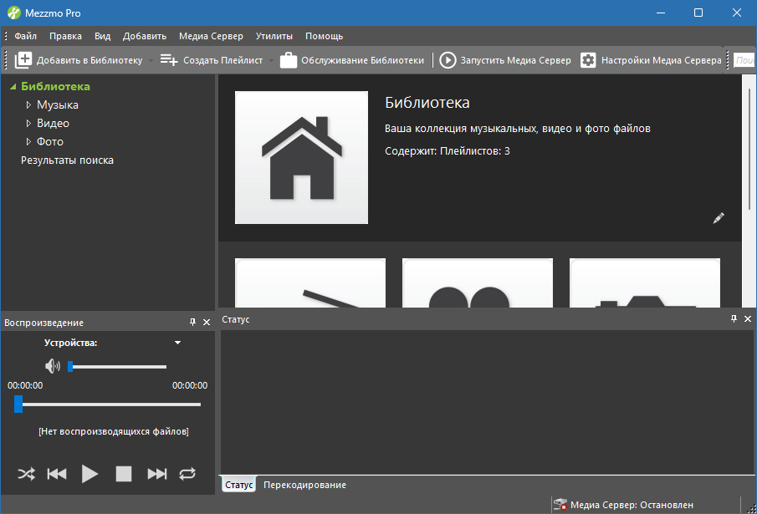Open the video category thumbnail card
Viewport: 757px width, 514px height.
[x=478, y=283]
